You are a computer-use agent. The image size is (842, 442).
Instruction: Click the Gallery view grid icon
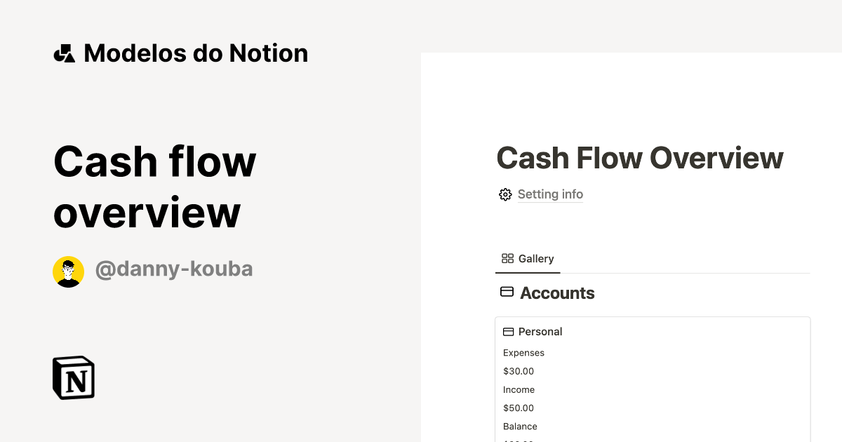[506, 258]
